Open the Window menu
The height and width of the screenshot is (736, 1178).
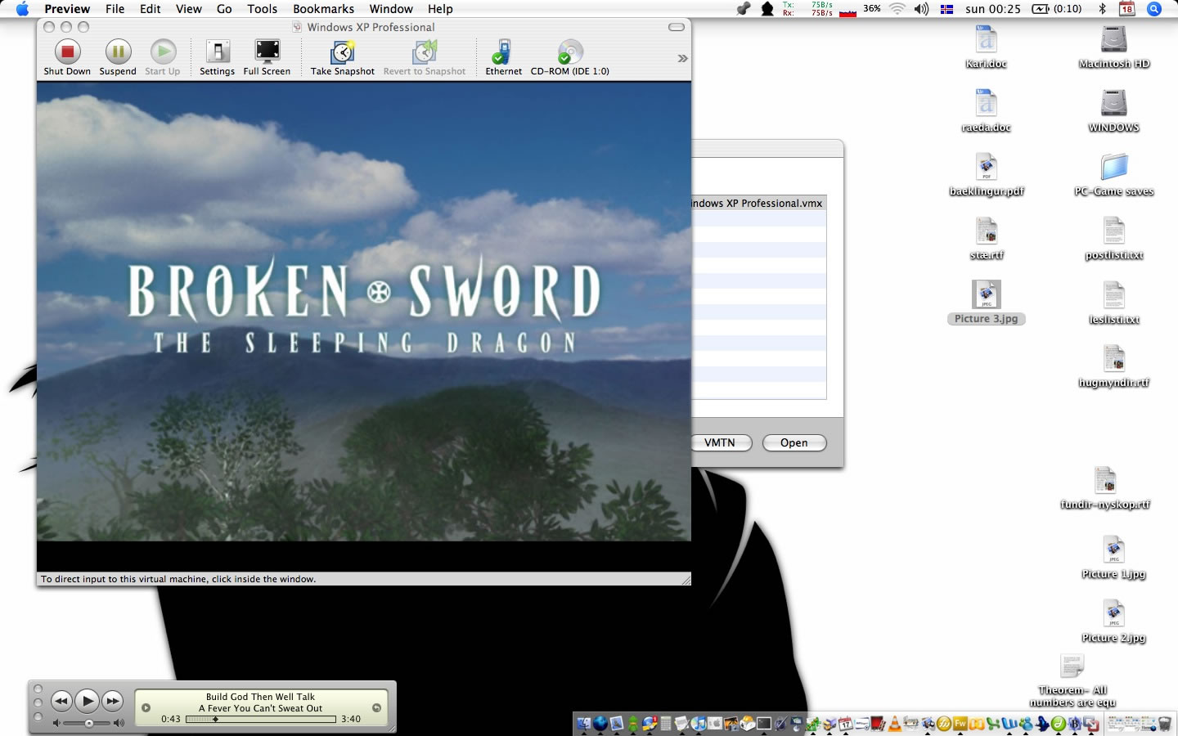[391, 9]
